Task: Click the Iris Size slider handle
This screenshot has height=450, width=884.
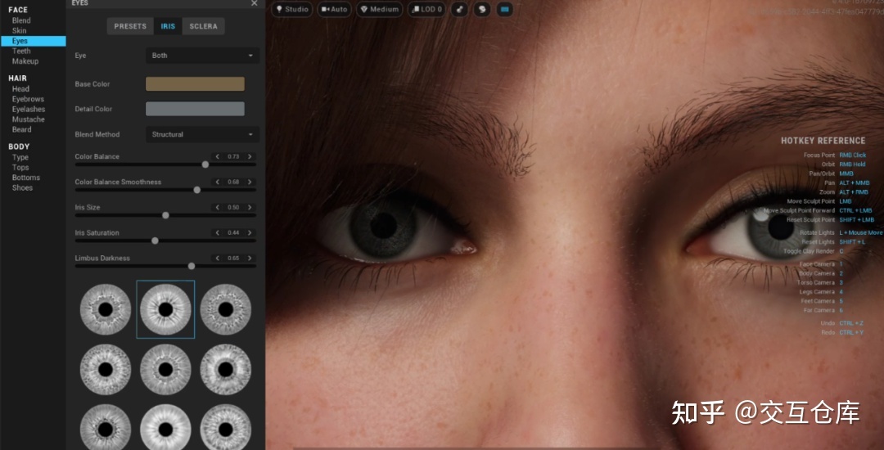Action: tap(165, 215)
